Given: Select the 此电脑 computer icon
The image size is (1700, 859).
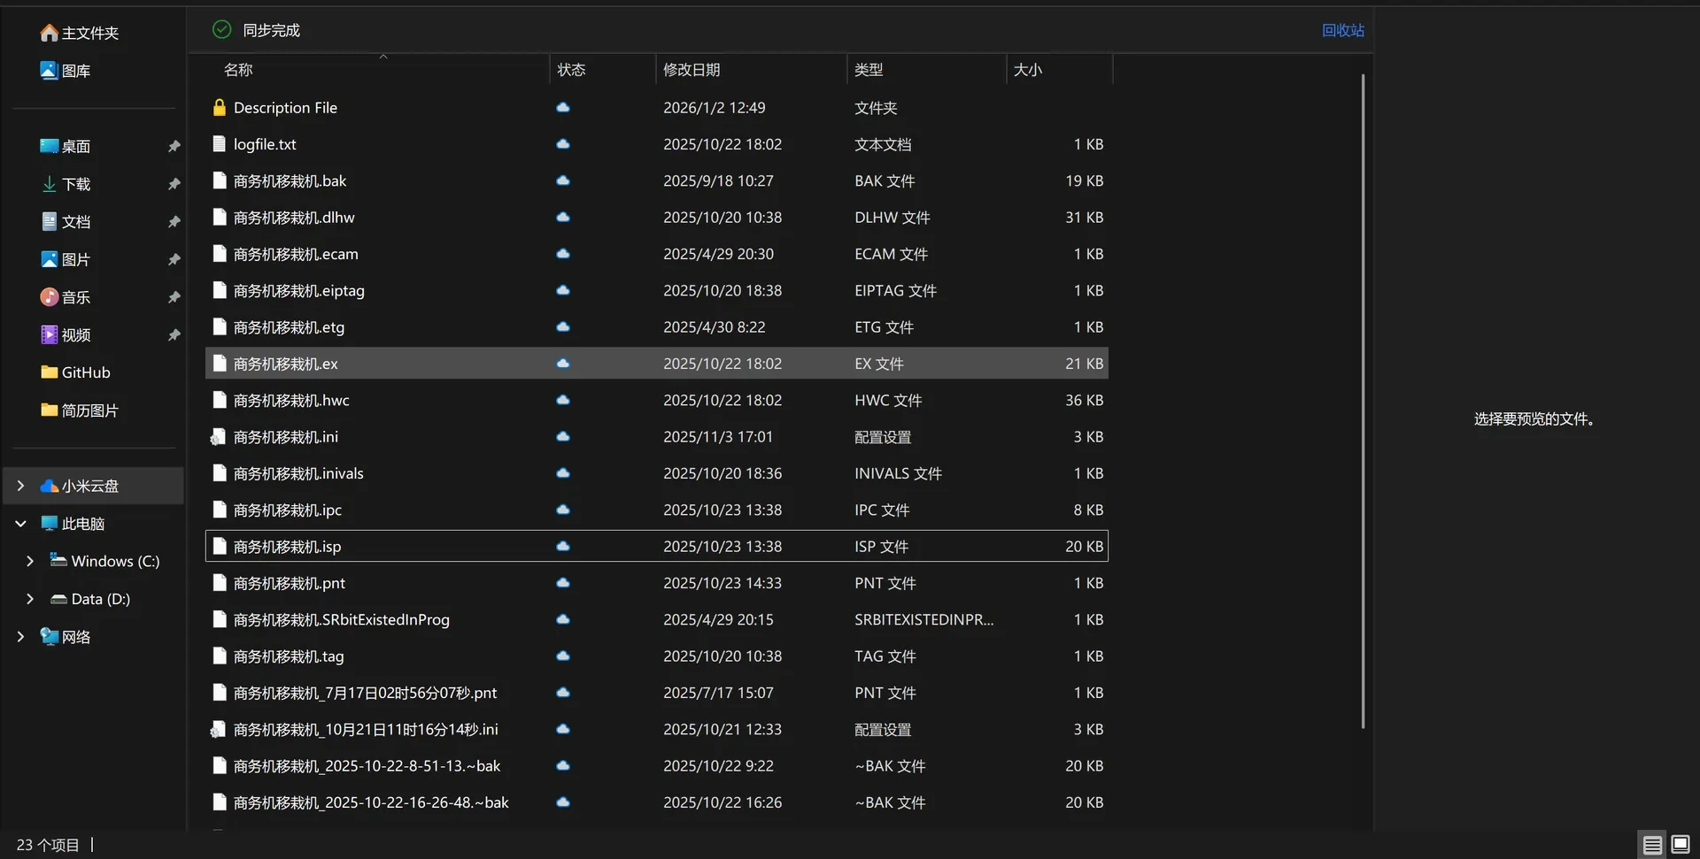Looking at the screenshot, I should [50, 524].
